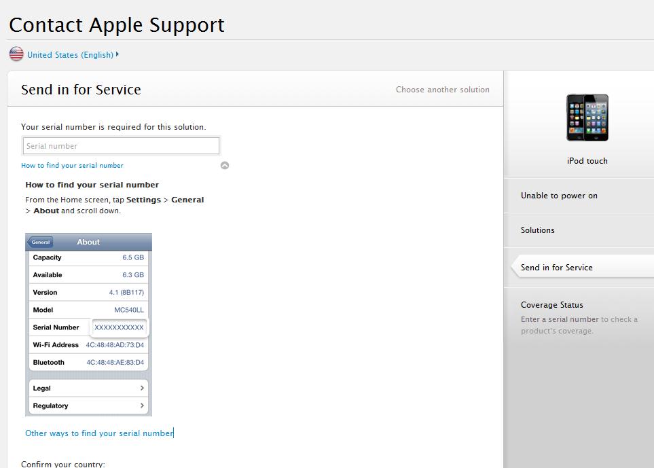Click the 'Available' row showing 6.3 GB

[88, 275]
